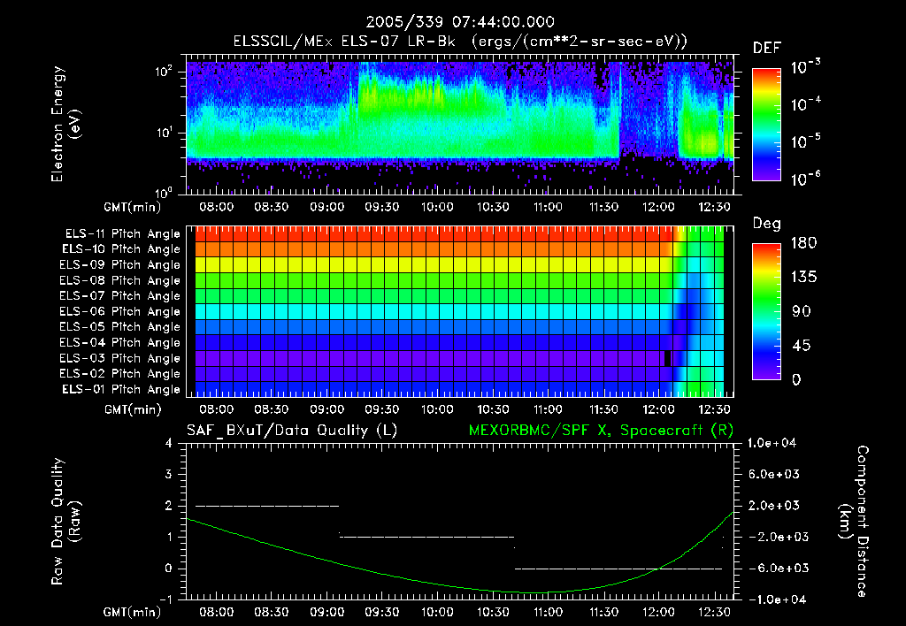
Task: Click 08:00 tick under the spectrogram panel
Action: (x=216, y=207)
